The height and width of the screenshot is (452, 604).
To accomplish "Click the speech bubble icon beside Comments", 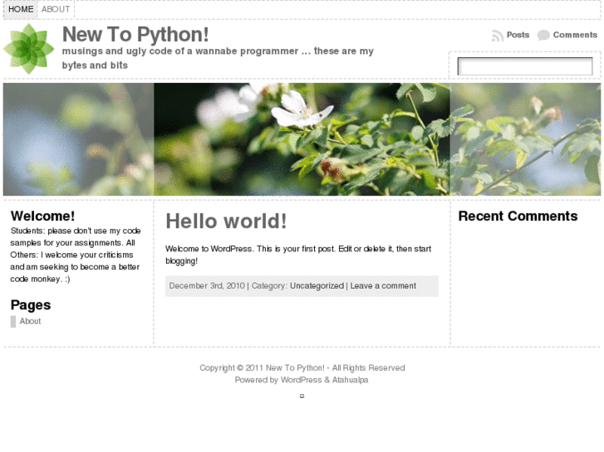I will tap(543, 36).
